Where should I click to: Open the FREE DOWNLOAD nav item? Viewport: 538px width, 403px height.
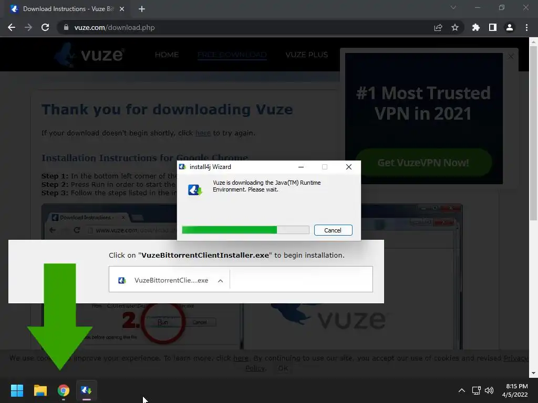[232, 55]
